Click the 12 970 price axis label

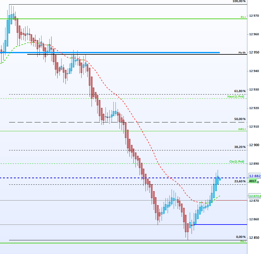pos(254,16)
